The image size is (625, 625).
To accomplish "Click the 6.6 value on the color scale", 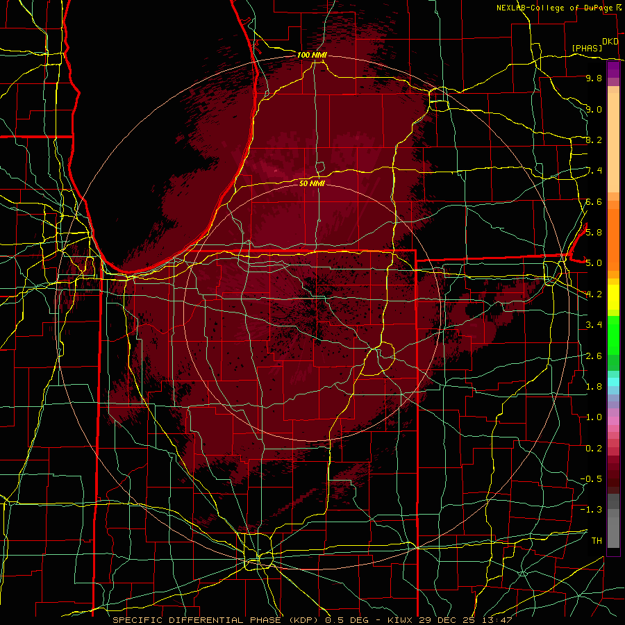I will coord(594,201).
